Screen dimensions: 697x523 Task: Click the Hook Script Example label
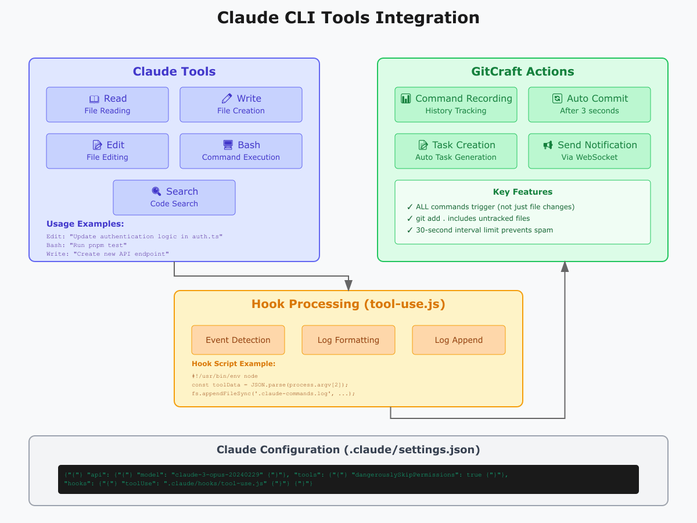233,364
